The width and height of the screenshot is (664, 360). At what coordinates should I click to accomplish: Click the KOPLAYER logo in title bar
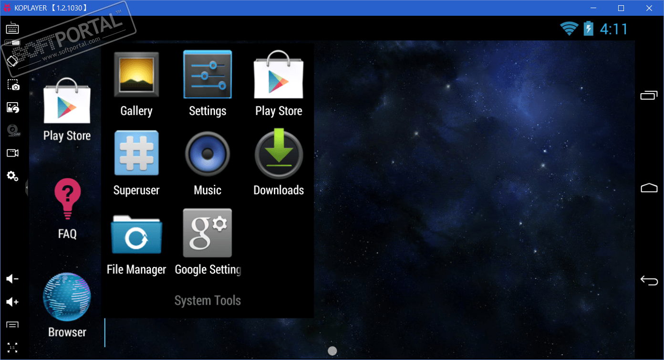point(7,8)
